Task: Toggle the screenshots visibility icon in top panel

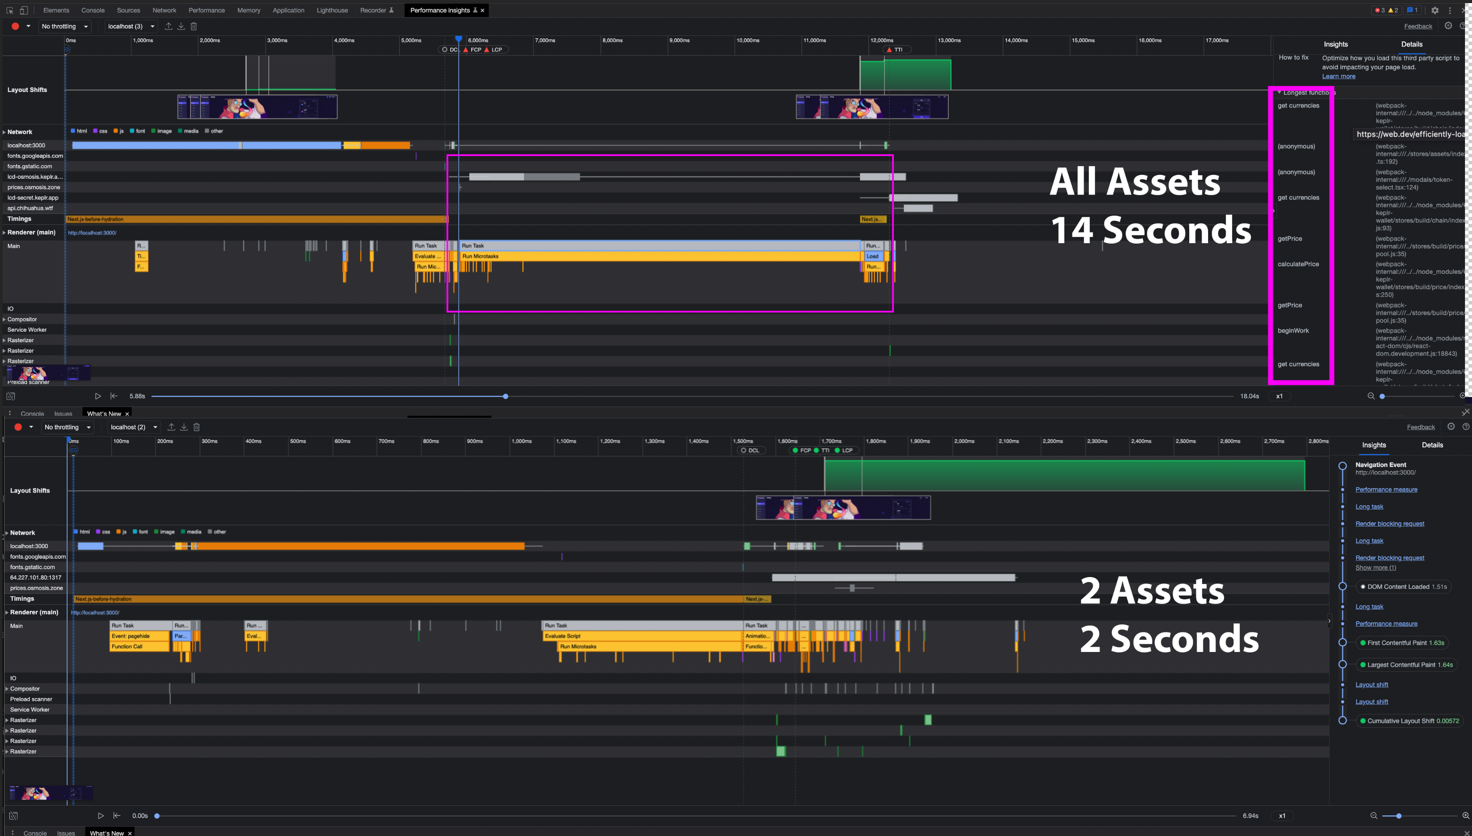Action: (x=11, y=396)
